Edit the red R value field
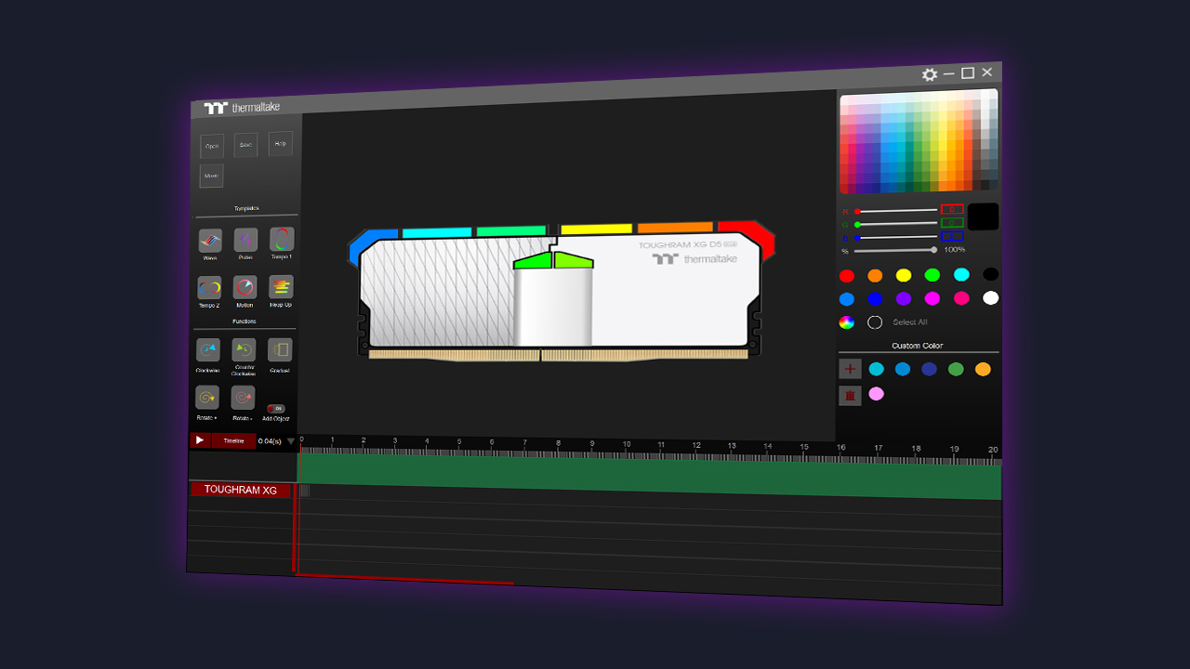Viewport: 1190px width, 669px height. (x=952, y=209)
